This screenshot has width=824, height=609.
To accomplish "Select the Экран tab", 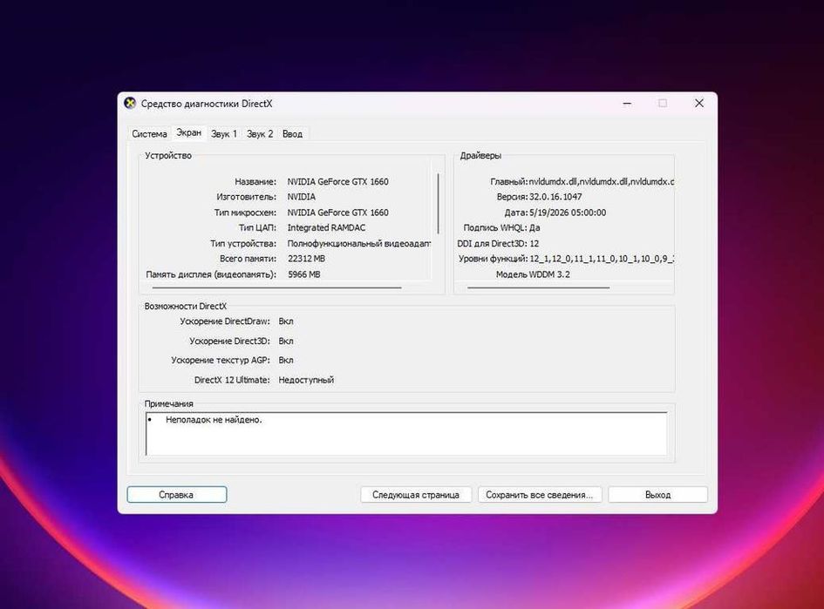I will coord(188,132).
